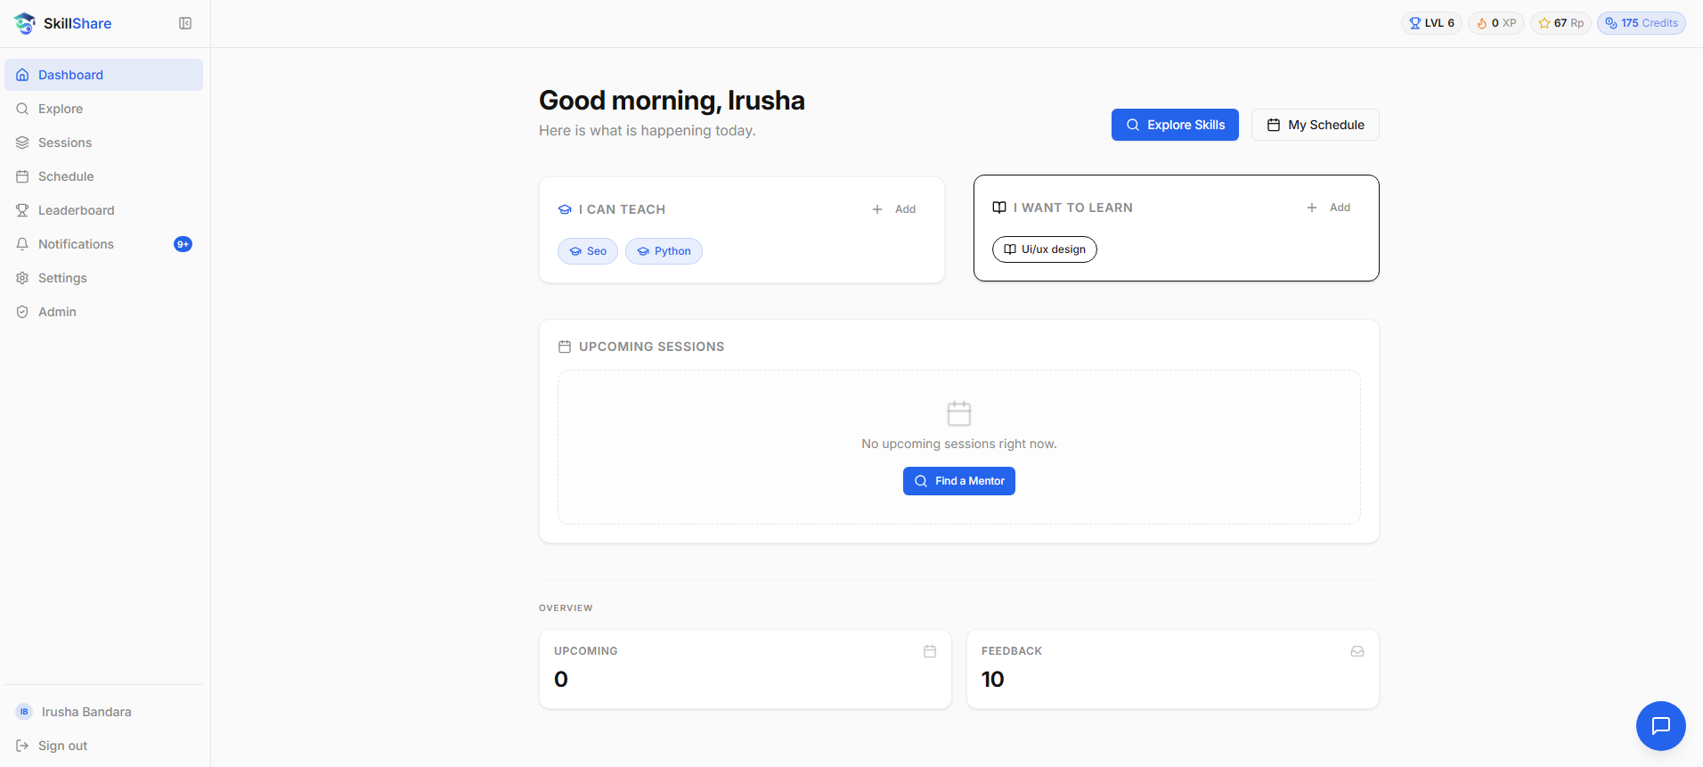Select the Ui/ux design skill chip
Image resolution: width=1703 pixels, height=767 pixels.
point(1045,249)
